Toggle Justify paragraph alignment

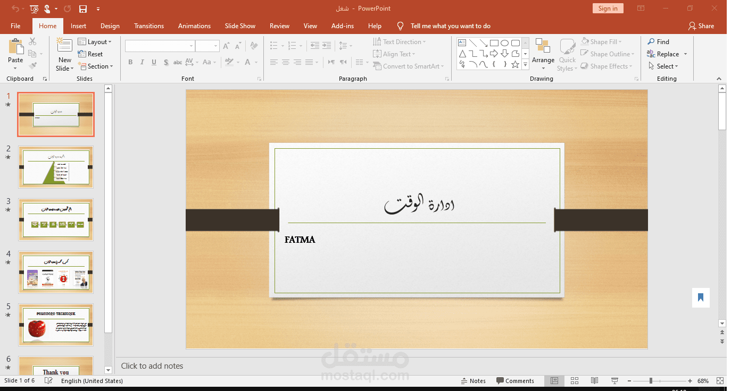pos(309,62)
